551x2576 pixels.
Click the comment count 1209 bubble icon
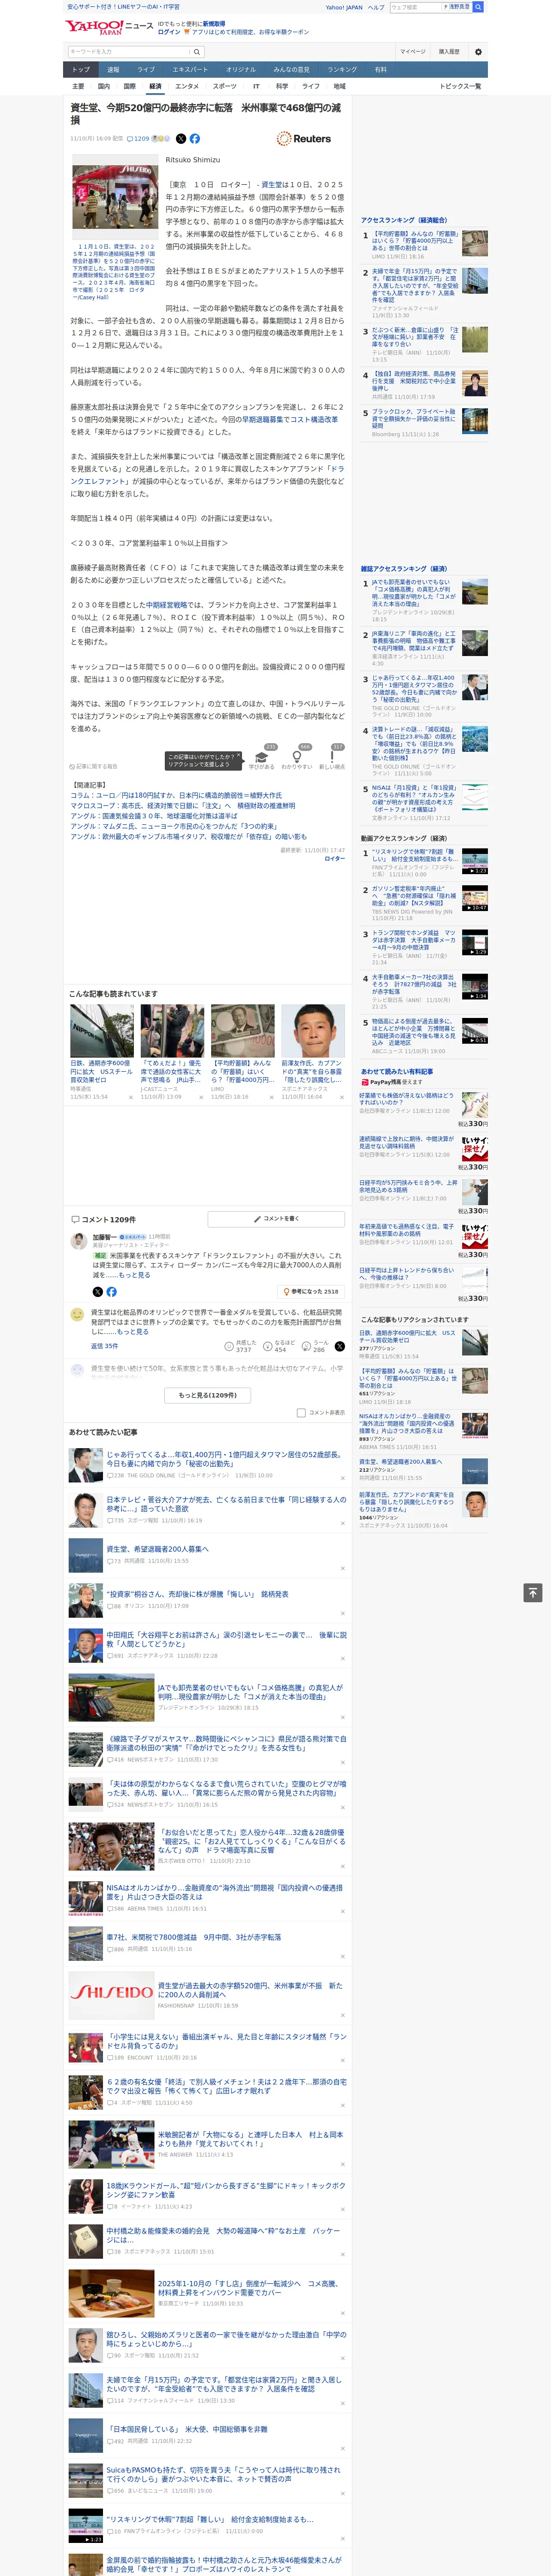pyautogui.click(x=138, y=139)
